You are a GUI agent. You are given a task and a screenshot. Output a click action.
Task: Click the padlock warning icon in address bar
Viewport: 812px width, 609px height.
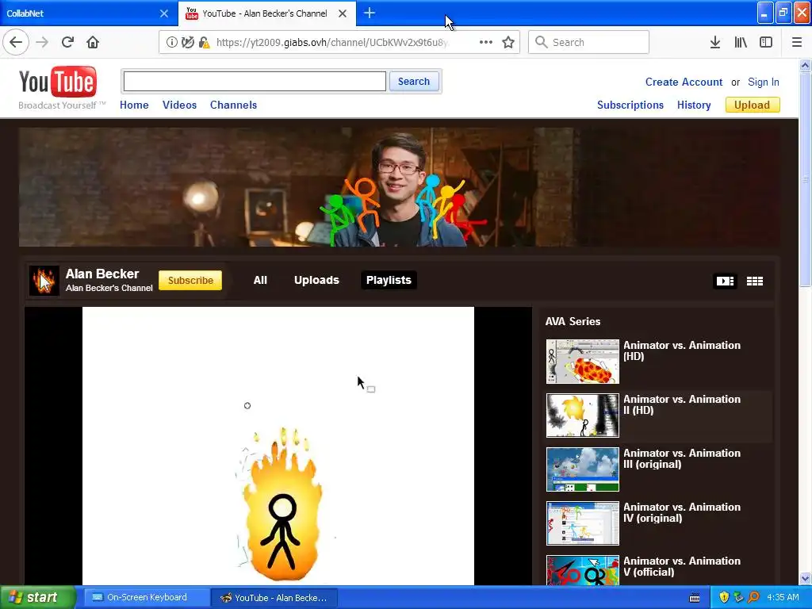204,43
